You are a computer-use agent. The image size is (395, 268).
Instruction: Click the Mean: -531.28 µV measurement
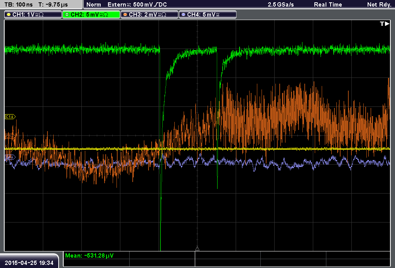click(89, 256)
